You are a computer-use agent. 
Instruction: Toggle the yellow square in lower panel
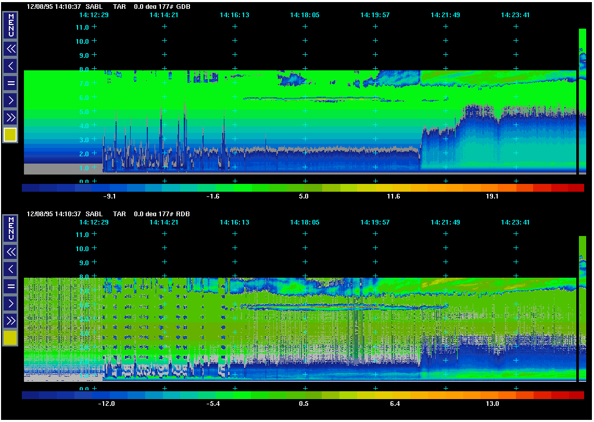pos(10,338)
